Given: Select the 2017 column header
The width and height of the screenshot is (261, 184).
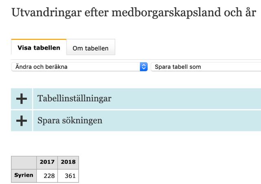Looking at the screenshot, I should (x=47, y=162).
